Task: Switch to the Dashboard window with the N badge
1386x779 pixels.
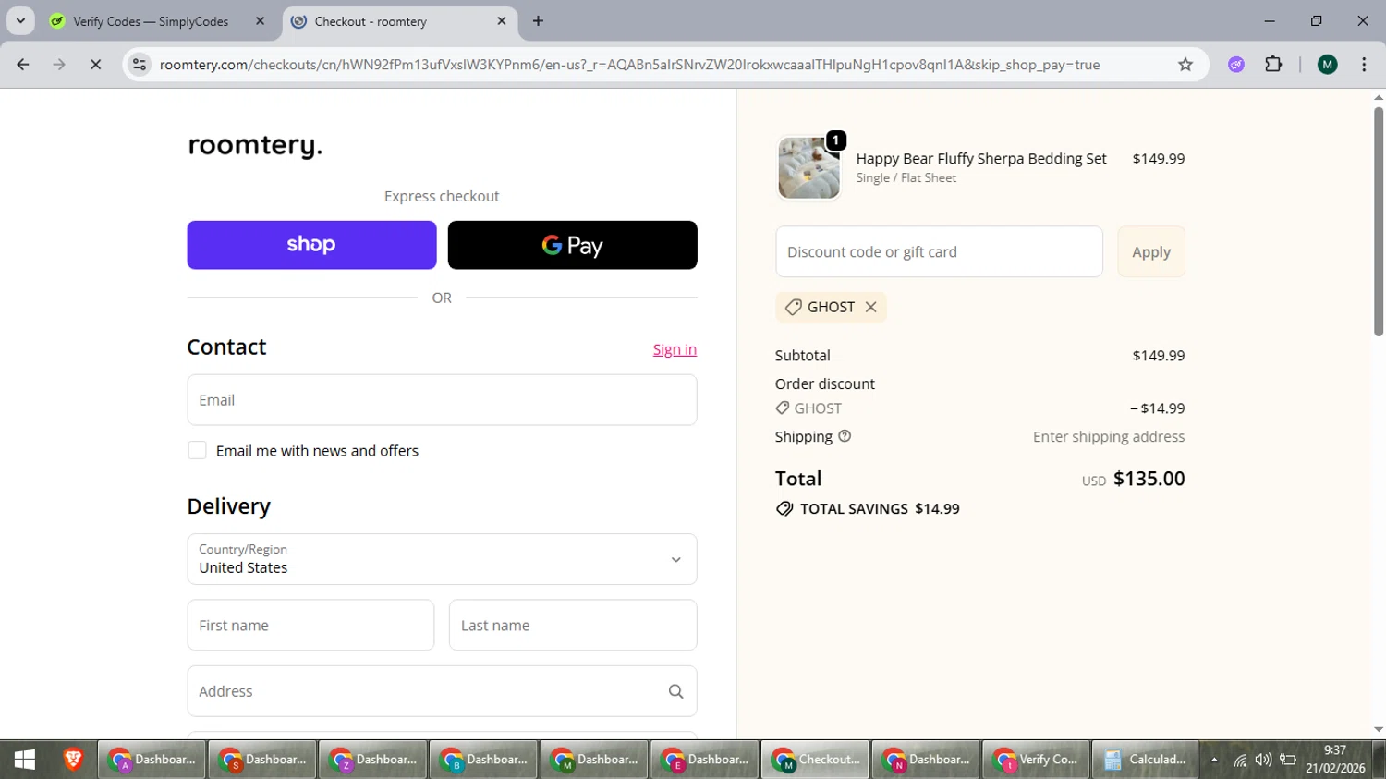Action: [926, 760]
